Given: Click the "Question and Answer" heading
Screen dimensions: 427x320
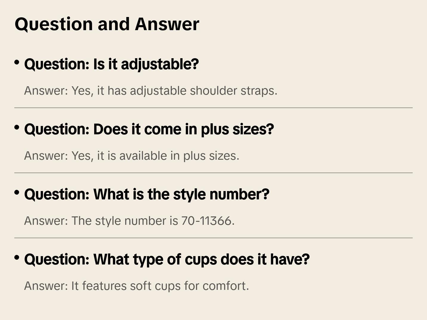Looking at the screenshot, I should click(107, 24).
